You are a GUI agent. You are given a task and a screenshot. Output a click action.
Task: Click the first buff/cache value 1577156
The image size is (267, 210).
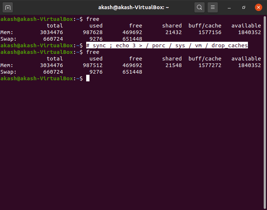coord(210,32)
